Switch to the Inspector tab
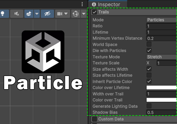 [109, 4]
